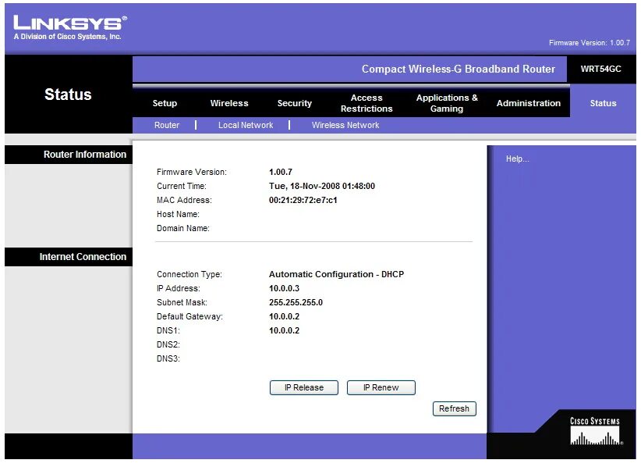Click the DNS3 label

pos(168,358)
